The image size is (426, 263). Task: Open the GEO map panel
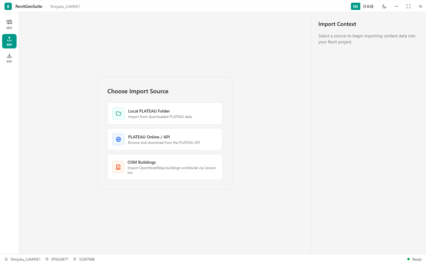tap(9, 24)
